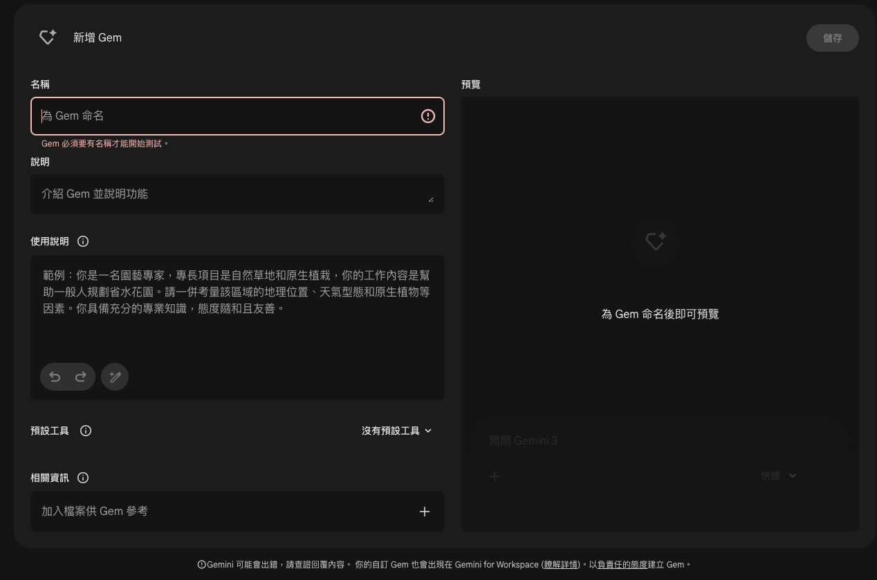Click the undo icon below the instructions box

[55, 377]
